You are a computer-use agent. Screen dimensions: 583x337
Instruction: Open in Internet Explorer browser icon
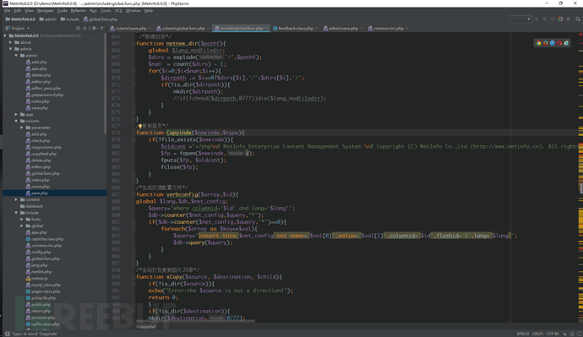click(566, 43)
